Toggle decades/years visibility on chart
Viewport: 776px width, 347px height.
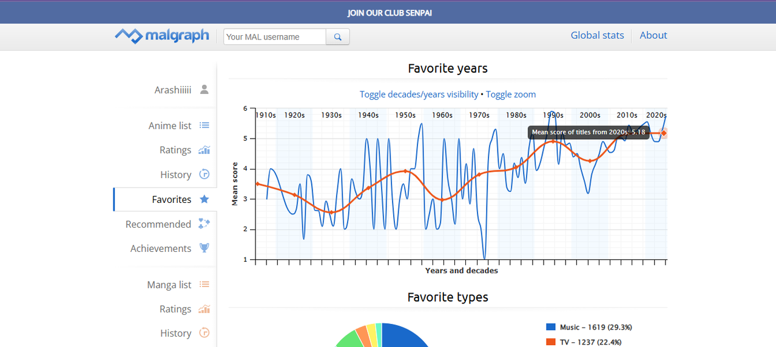click(419, 94)
